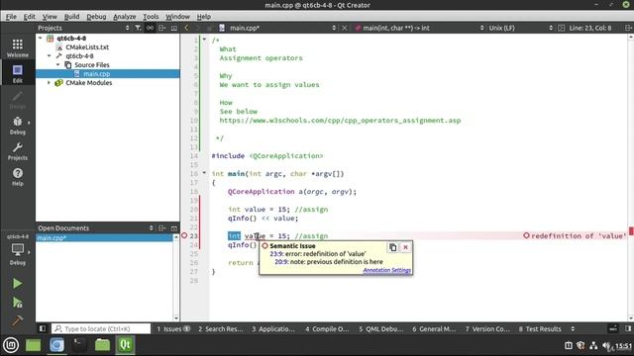This screenshot has height=356, width=634.
Task: Open the terminal from taskbar
Action: click(x=79, y=345)
